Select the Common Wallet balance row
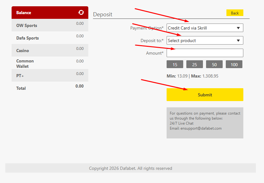 [x=50, y=63]
